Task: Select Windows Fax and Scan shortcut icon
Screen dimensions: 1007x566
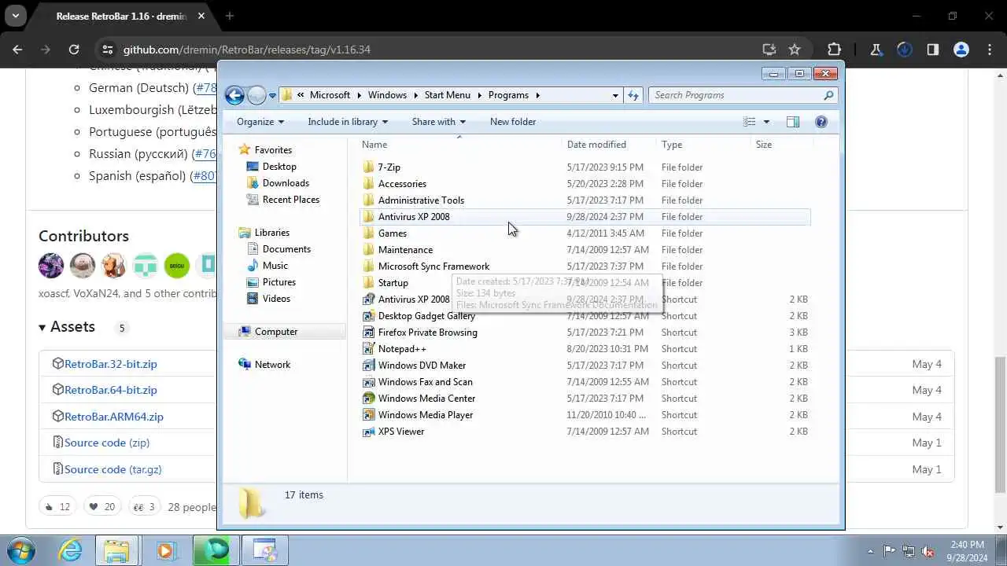Action: point(368,382)
